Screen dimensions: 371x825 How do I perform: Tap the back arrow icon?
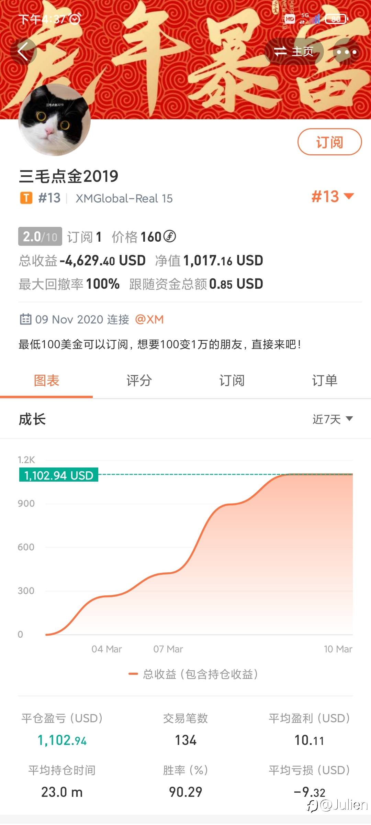click(23, 52)
